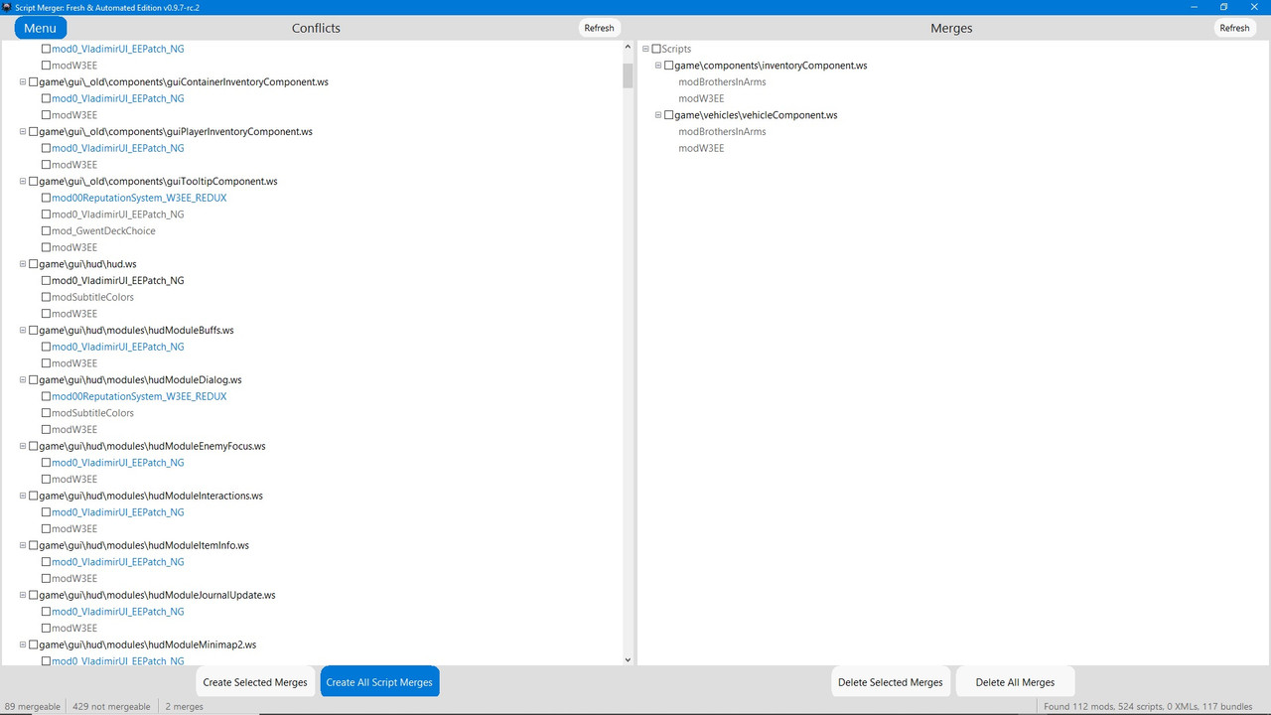Collapse hudModuleInteractions.ws node
The height and width of the screenshot is (715, 1271).
[x=23, y=496]
